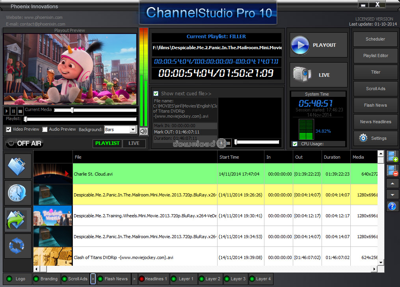The image size is (400, 287).
Task: Toggle the Branding layer indicator
Action: pyautogui.click(x=36, y=279)
